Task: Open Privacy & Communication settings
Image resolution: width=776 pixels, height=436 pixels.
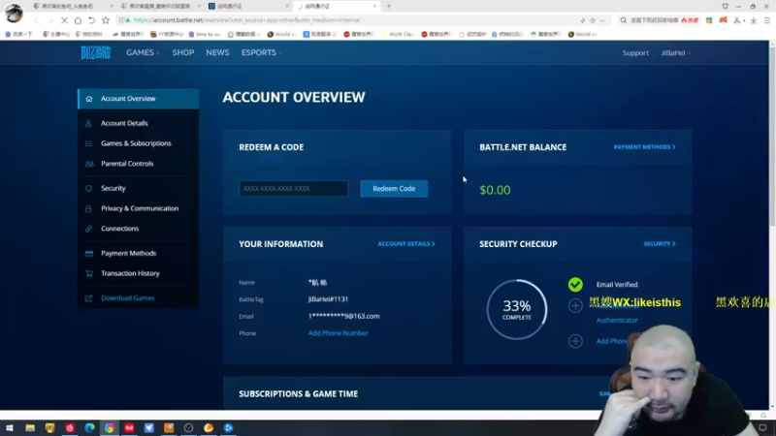Action: (x=140, y=208)
